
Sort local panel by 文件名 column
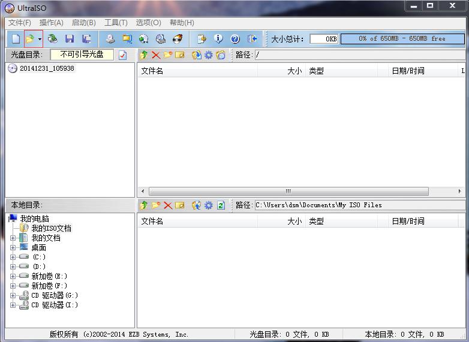click(197, 221)
